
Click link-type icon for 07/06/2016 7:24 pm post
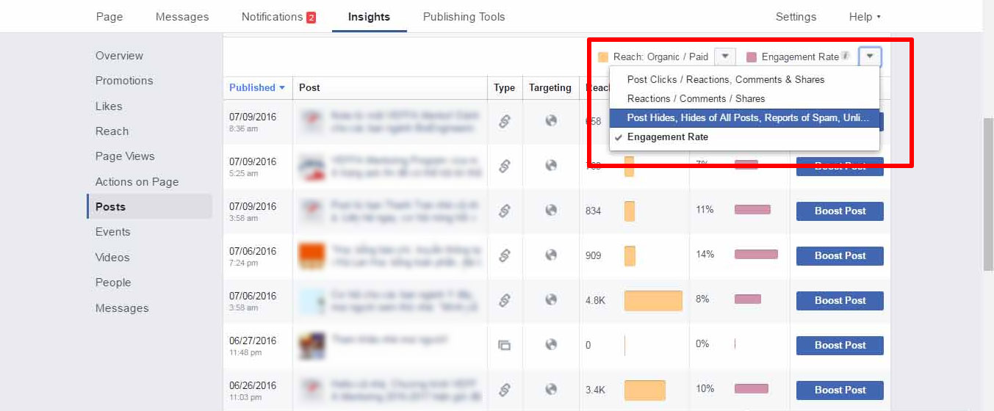504,255
